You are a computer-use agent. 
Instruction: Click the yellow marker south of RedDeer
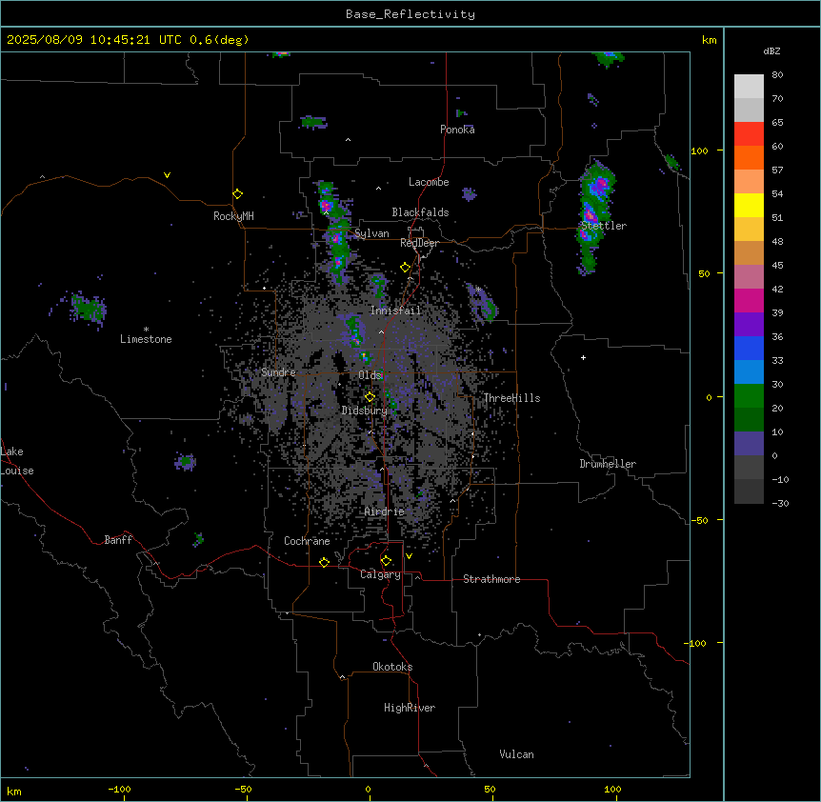405,268
